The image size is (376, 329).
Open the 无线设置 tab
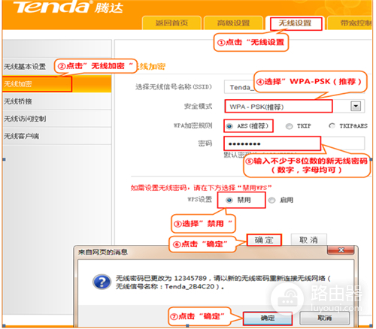click(295, 23)
